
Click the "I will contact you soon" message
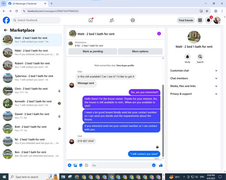(144, 154)
